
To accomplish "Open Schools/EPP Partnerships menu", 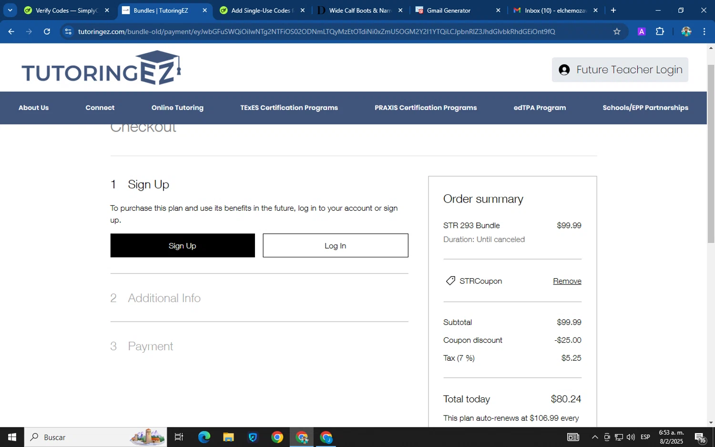I will point(645,108).
